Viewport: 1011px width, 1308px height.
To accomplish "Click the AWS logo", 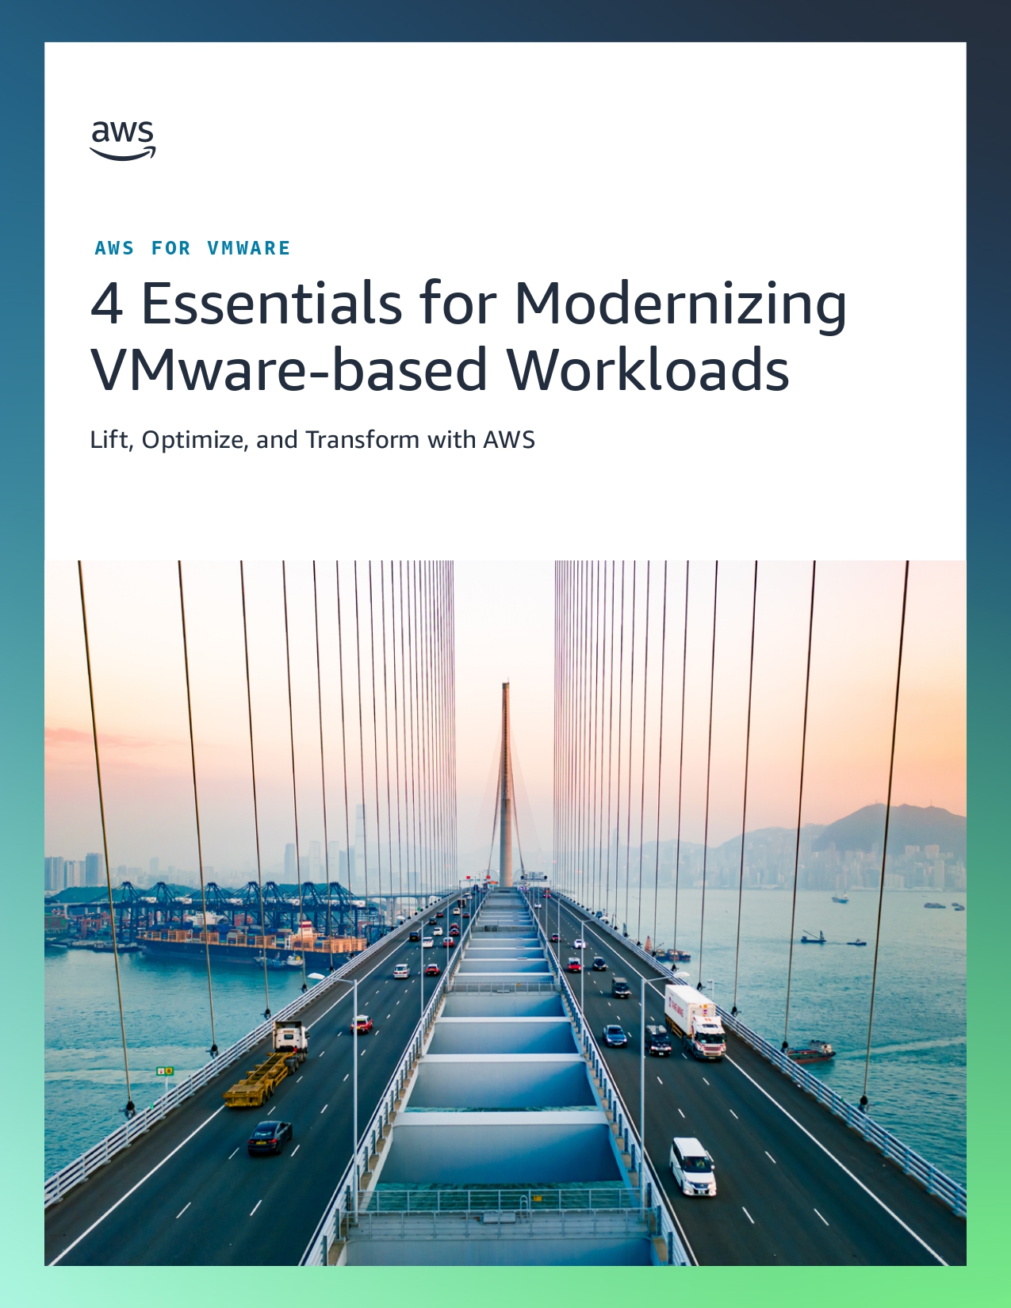I will tap(123, 140).
